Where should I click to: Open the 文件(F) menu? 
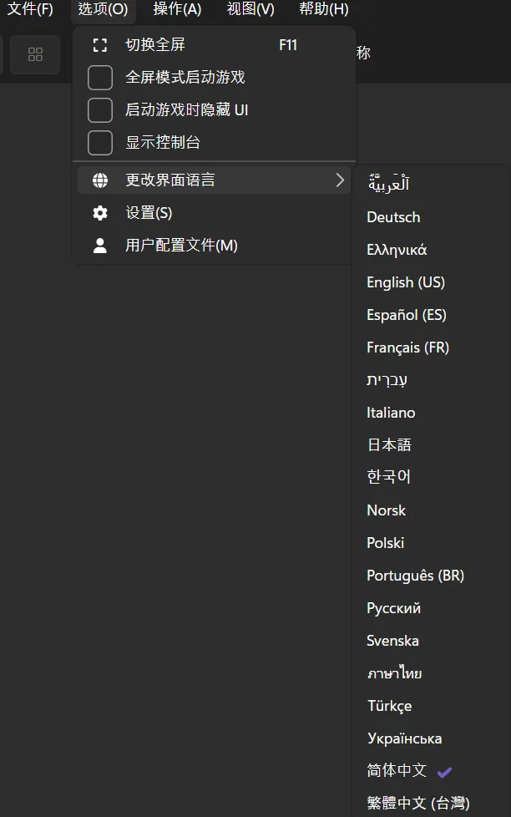click(30, 9)
